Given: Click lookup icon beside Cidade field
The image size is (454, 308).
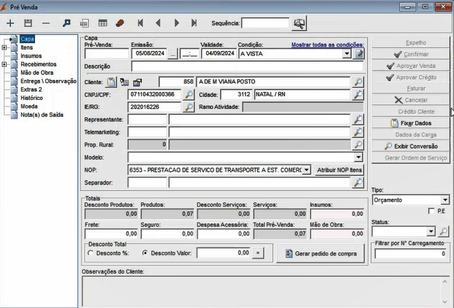Looking at the screenshot, I should tap(358, 95).
